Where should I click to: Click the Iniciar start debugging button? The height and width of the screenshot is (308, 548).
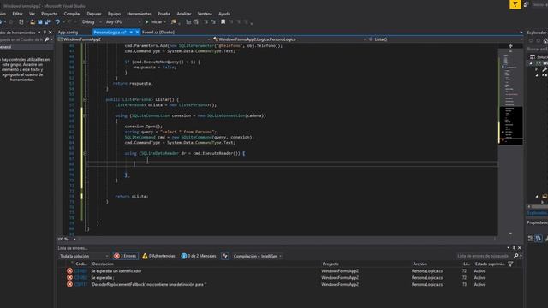tap(153, 22)
